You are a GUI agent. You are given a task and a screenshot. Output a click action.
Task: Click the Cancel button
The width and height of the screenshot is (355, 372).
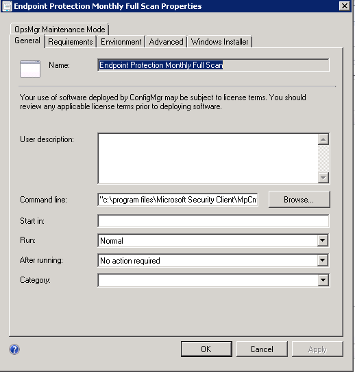262,349
